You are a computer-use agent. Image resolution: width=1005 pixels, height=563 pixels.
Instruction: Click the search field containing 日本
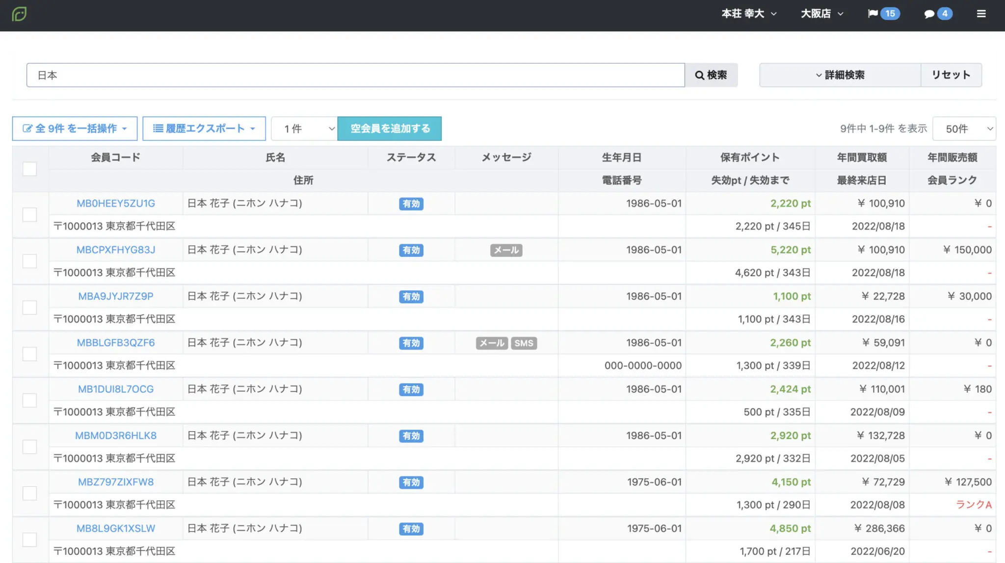(355, 75)
